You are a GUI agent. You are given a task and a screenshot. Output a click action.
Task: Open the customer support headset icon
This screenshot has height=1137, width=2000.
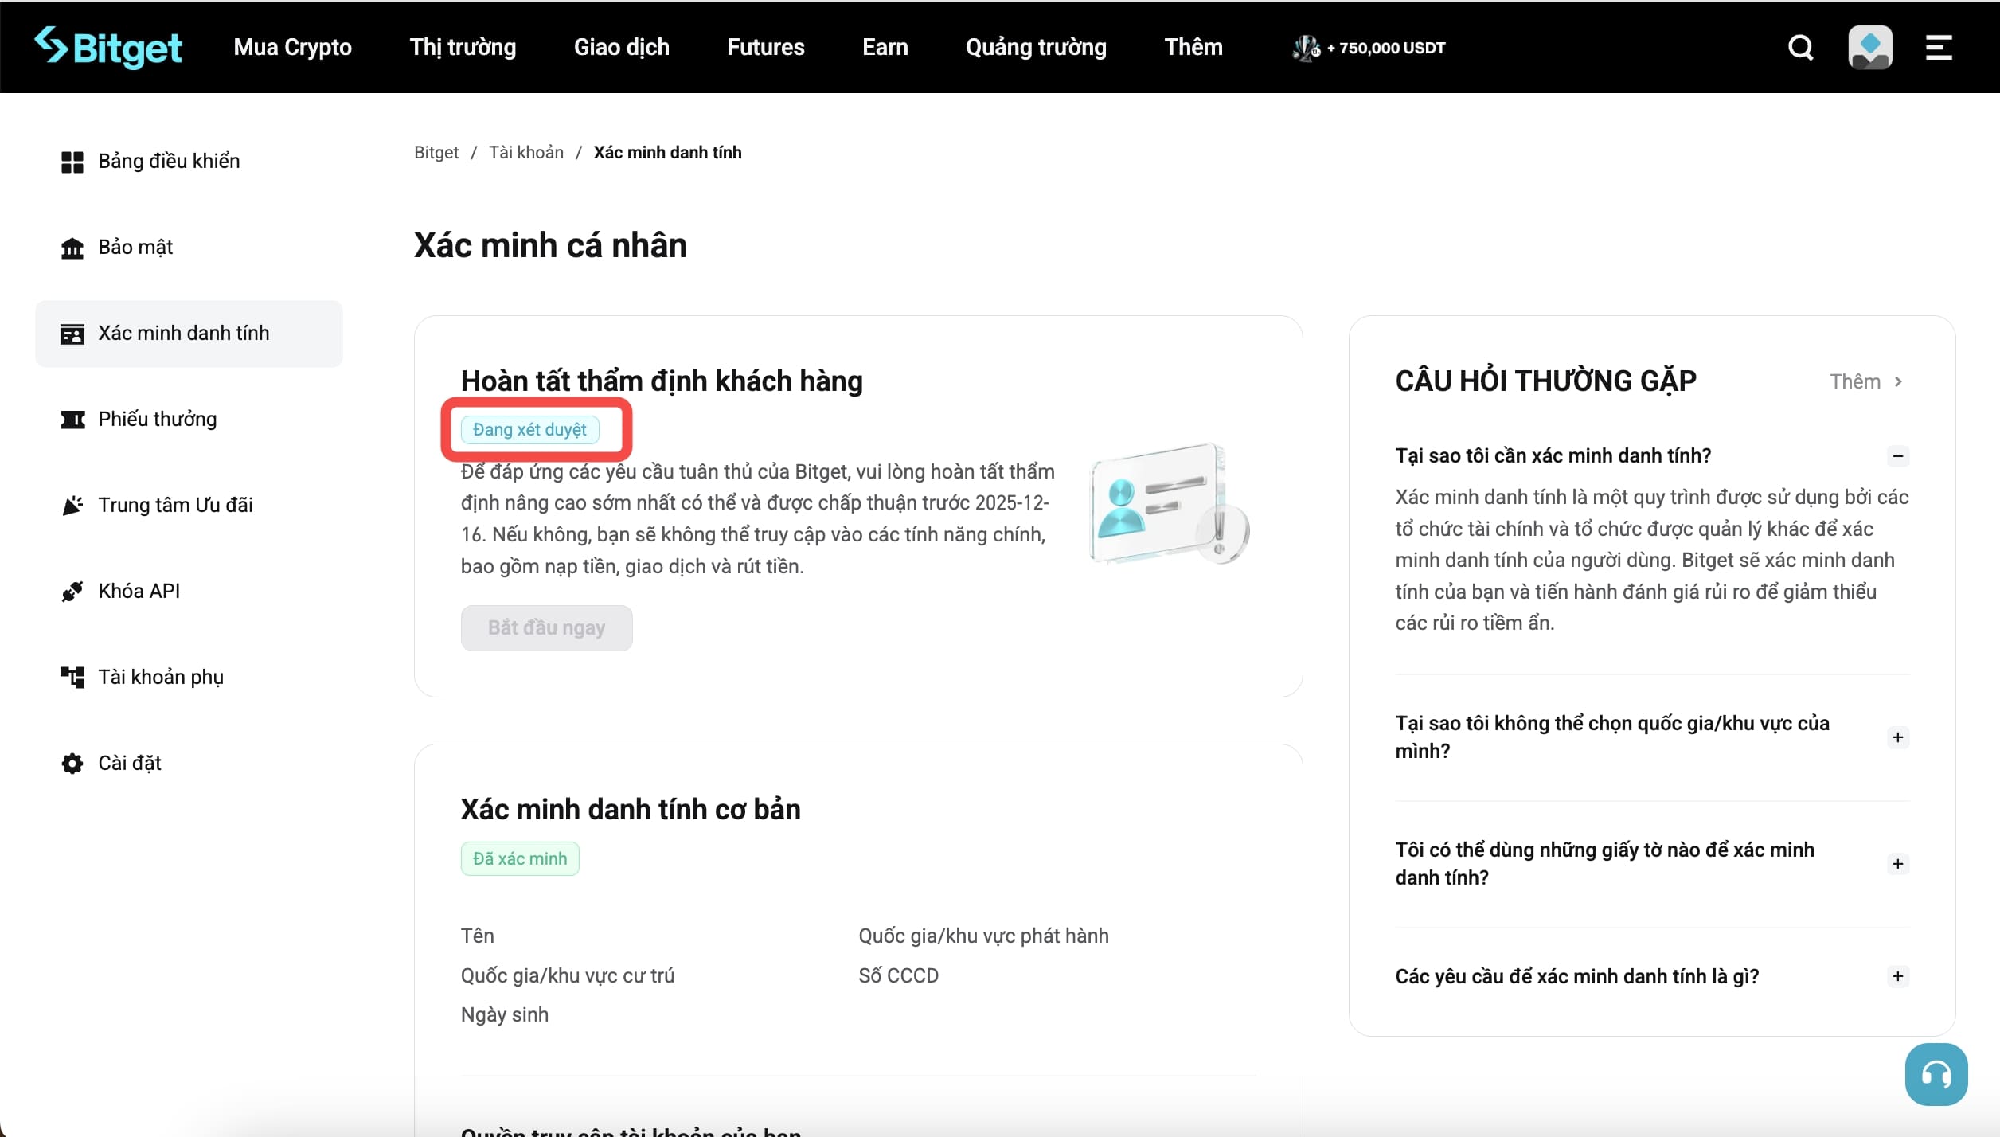pyautogui.click(x=1937, y=1073)
